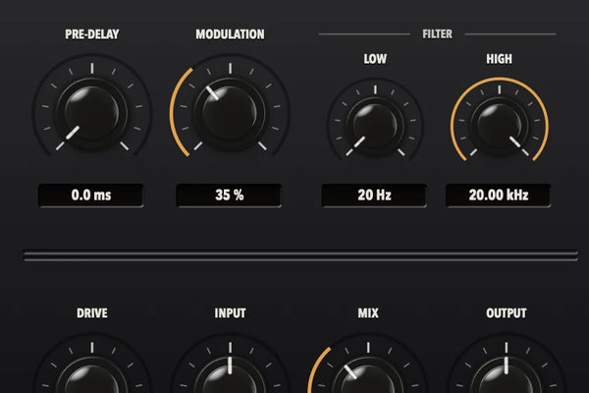Select the 35 % modulation value field

point(229,196)
